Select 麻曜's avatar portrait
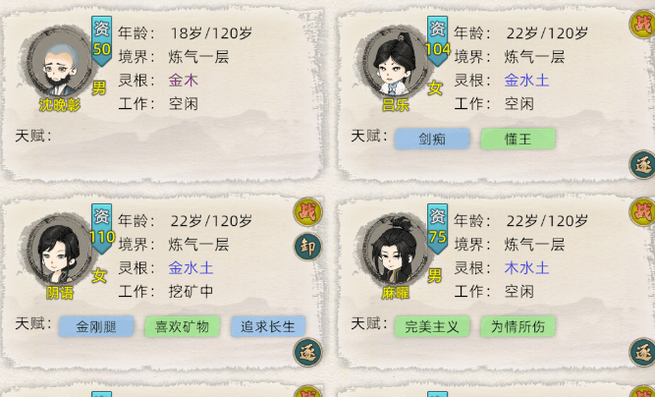655x397 pixels. [x=395, y=249]
